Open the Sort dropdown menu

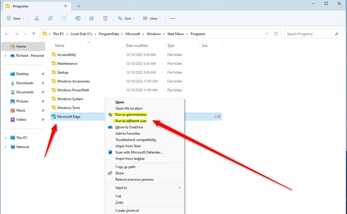[126, 18]
